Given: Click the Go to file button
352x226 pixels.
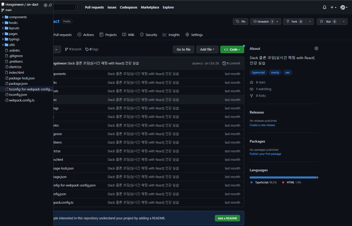Looking at the screenshot, I should [184, 49].
